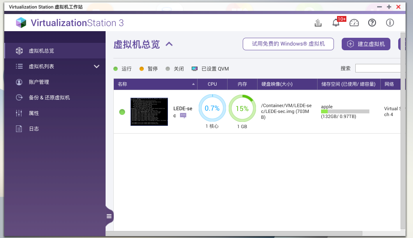Click the 网络 column header
Image resolution: width=413 pixels, height=238 pixels.
click(391, 84)
